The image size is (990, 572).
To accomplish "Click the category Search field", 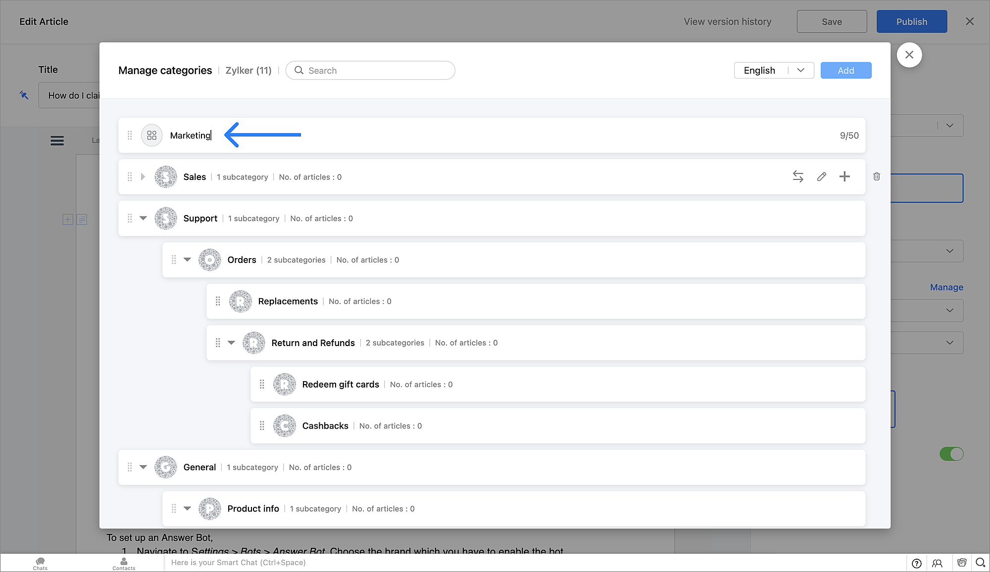I will click(370, 70).
